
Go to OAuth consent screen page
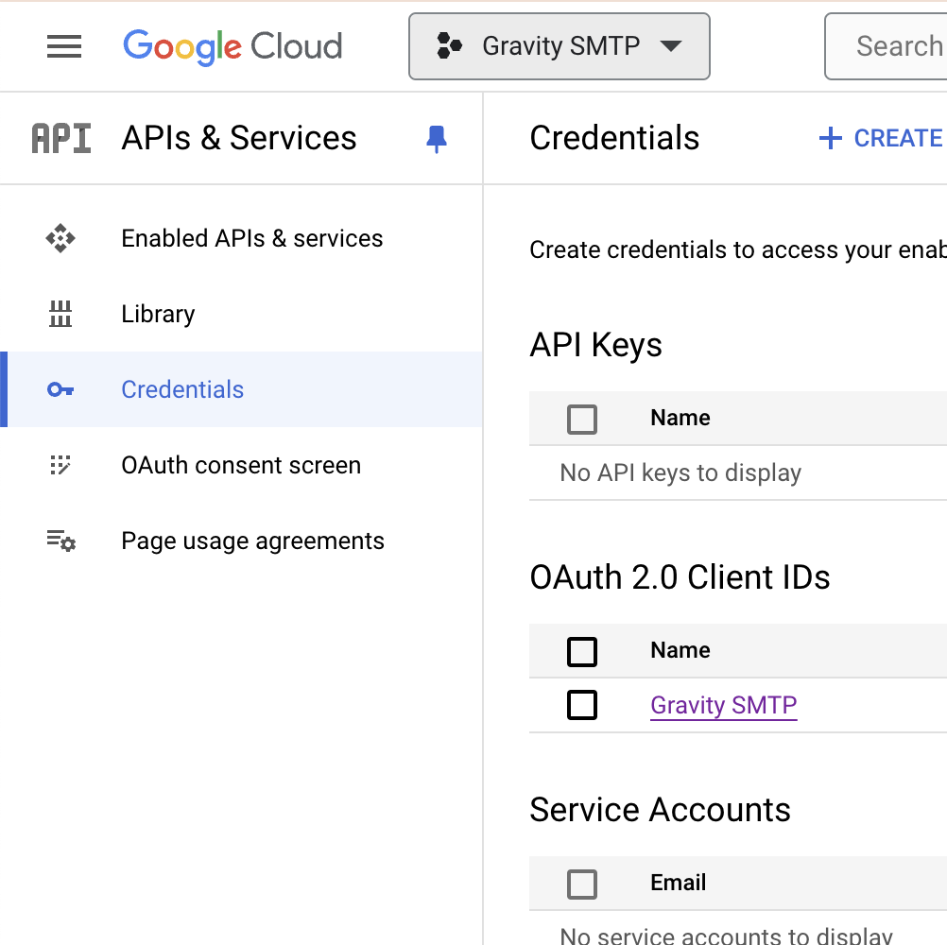click(x=241, y=465)
